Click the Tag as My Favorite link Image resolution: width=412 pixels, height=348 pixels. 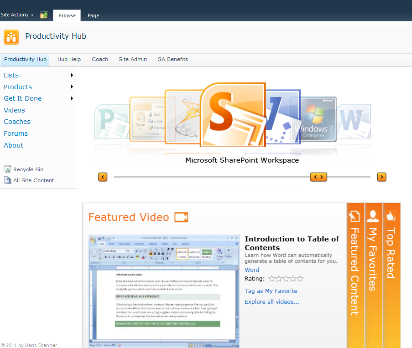[x=271, y=291]
